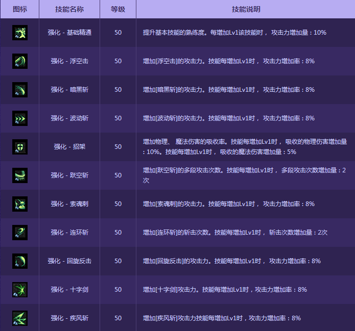
Task: Click level 50 in 招架 row
Action: click(118, 147)
